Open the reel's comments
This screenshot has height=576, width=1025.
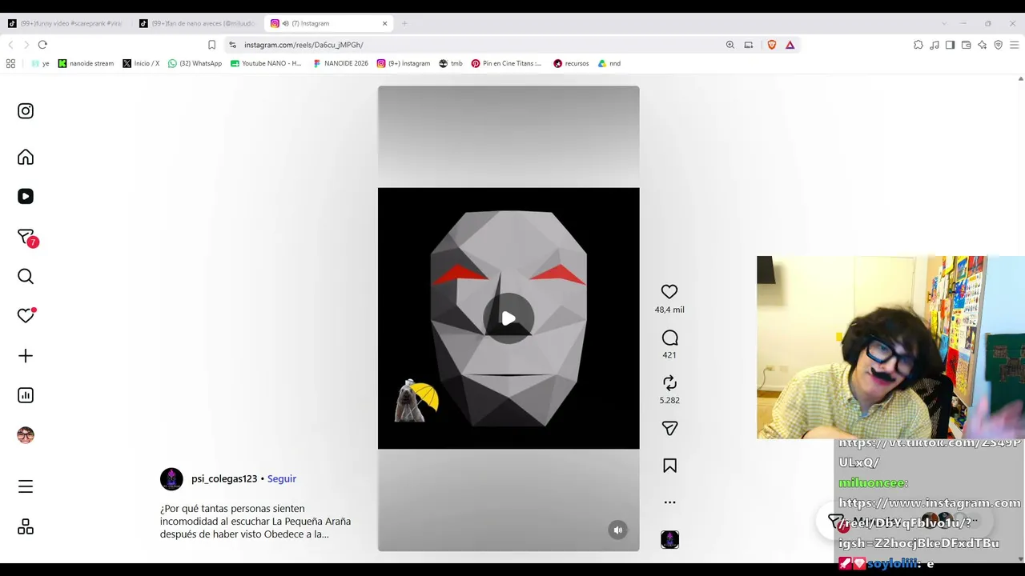[x=669, y=338]
